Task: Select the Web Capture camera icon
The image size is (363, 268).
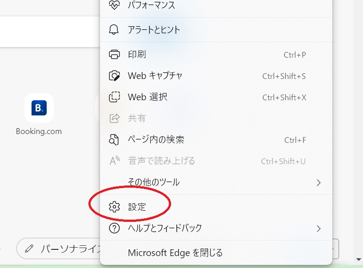Action: click(114, 75)
